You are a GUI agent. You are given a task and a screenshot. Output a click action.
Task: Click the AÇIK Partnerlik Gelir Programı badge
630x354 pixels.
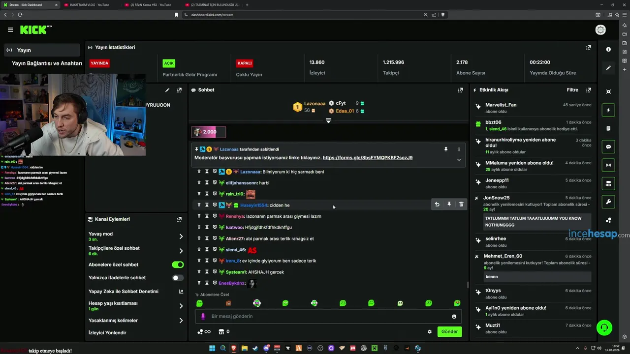click(169, 63)
